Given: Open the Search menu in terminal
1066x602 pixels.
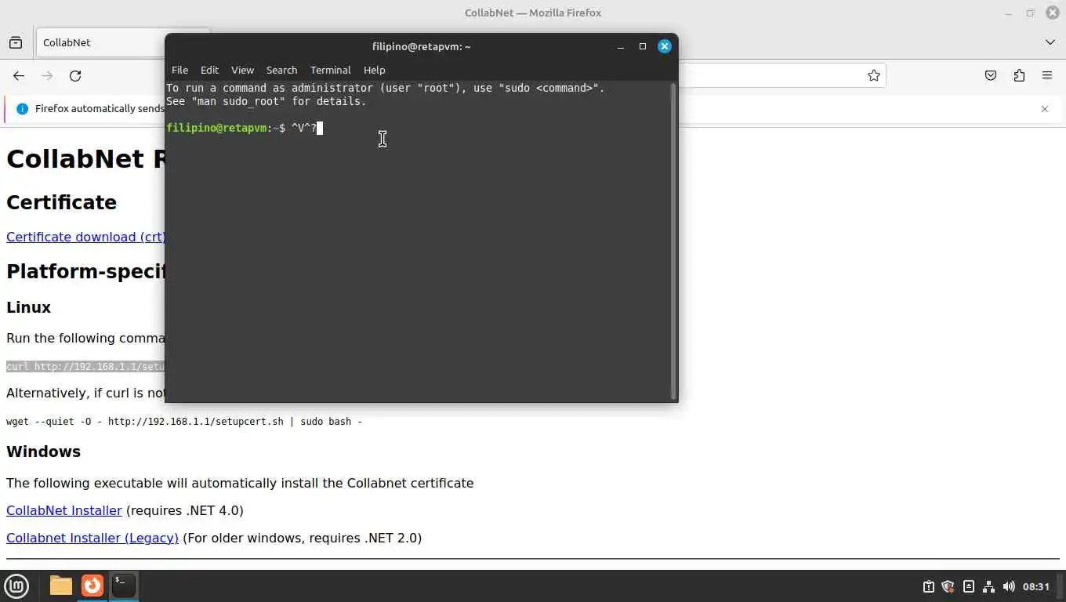Looking at the screenshot, I should coord(281,70).
